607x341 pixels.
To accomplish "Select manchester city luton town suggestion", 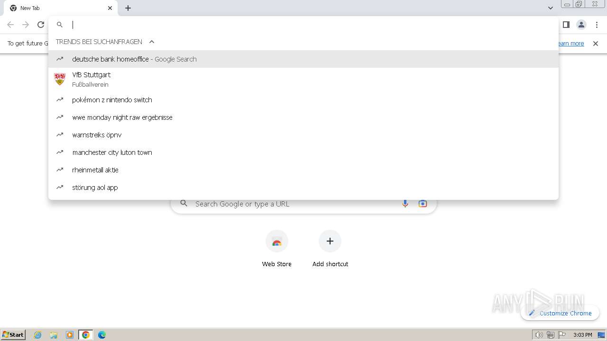I will tap(303, 153).
